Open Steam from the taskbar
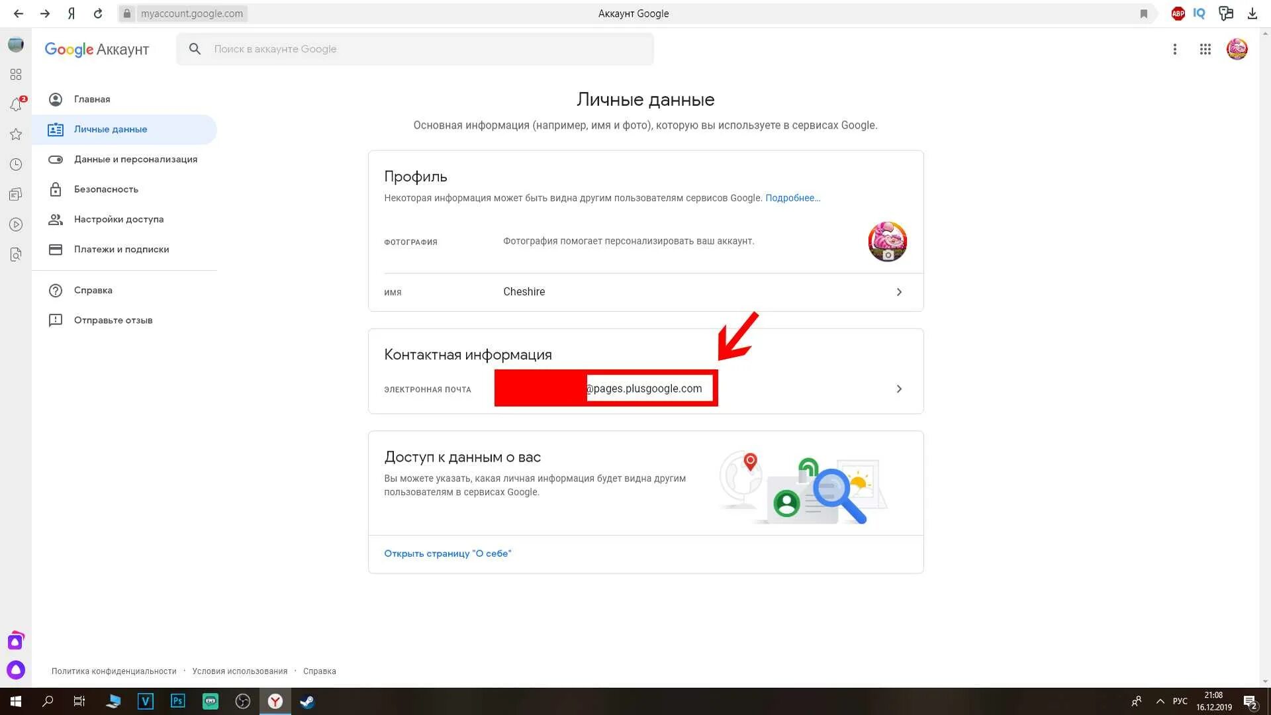1271x715 pixels. [307, 701]
